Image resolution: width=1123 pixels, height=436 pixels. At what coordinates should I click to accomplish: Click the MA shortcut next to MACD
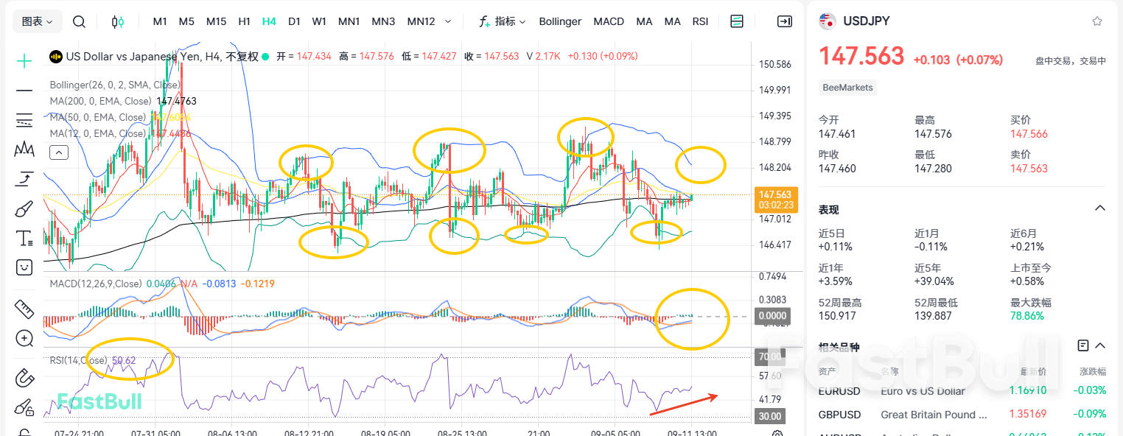click(x=644, y=21)
